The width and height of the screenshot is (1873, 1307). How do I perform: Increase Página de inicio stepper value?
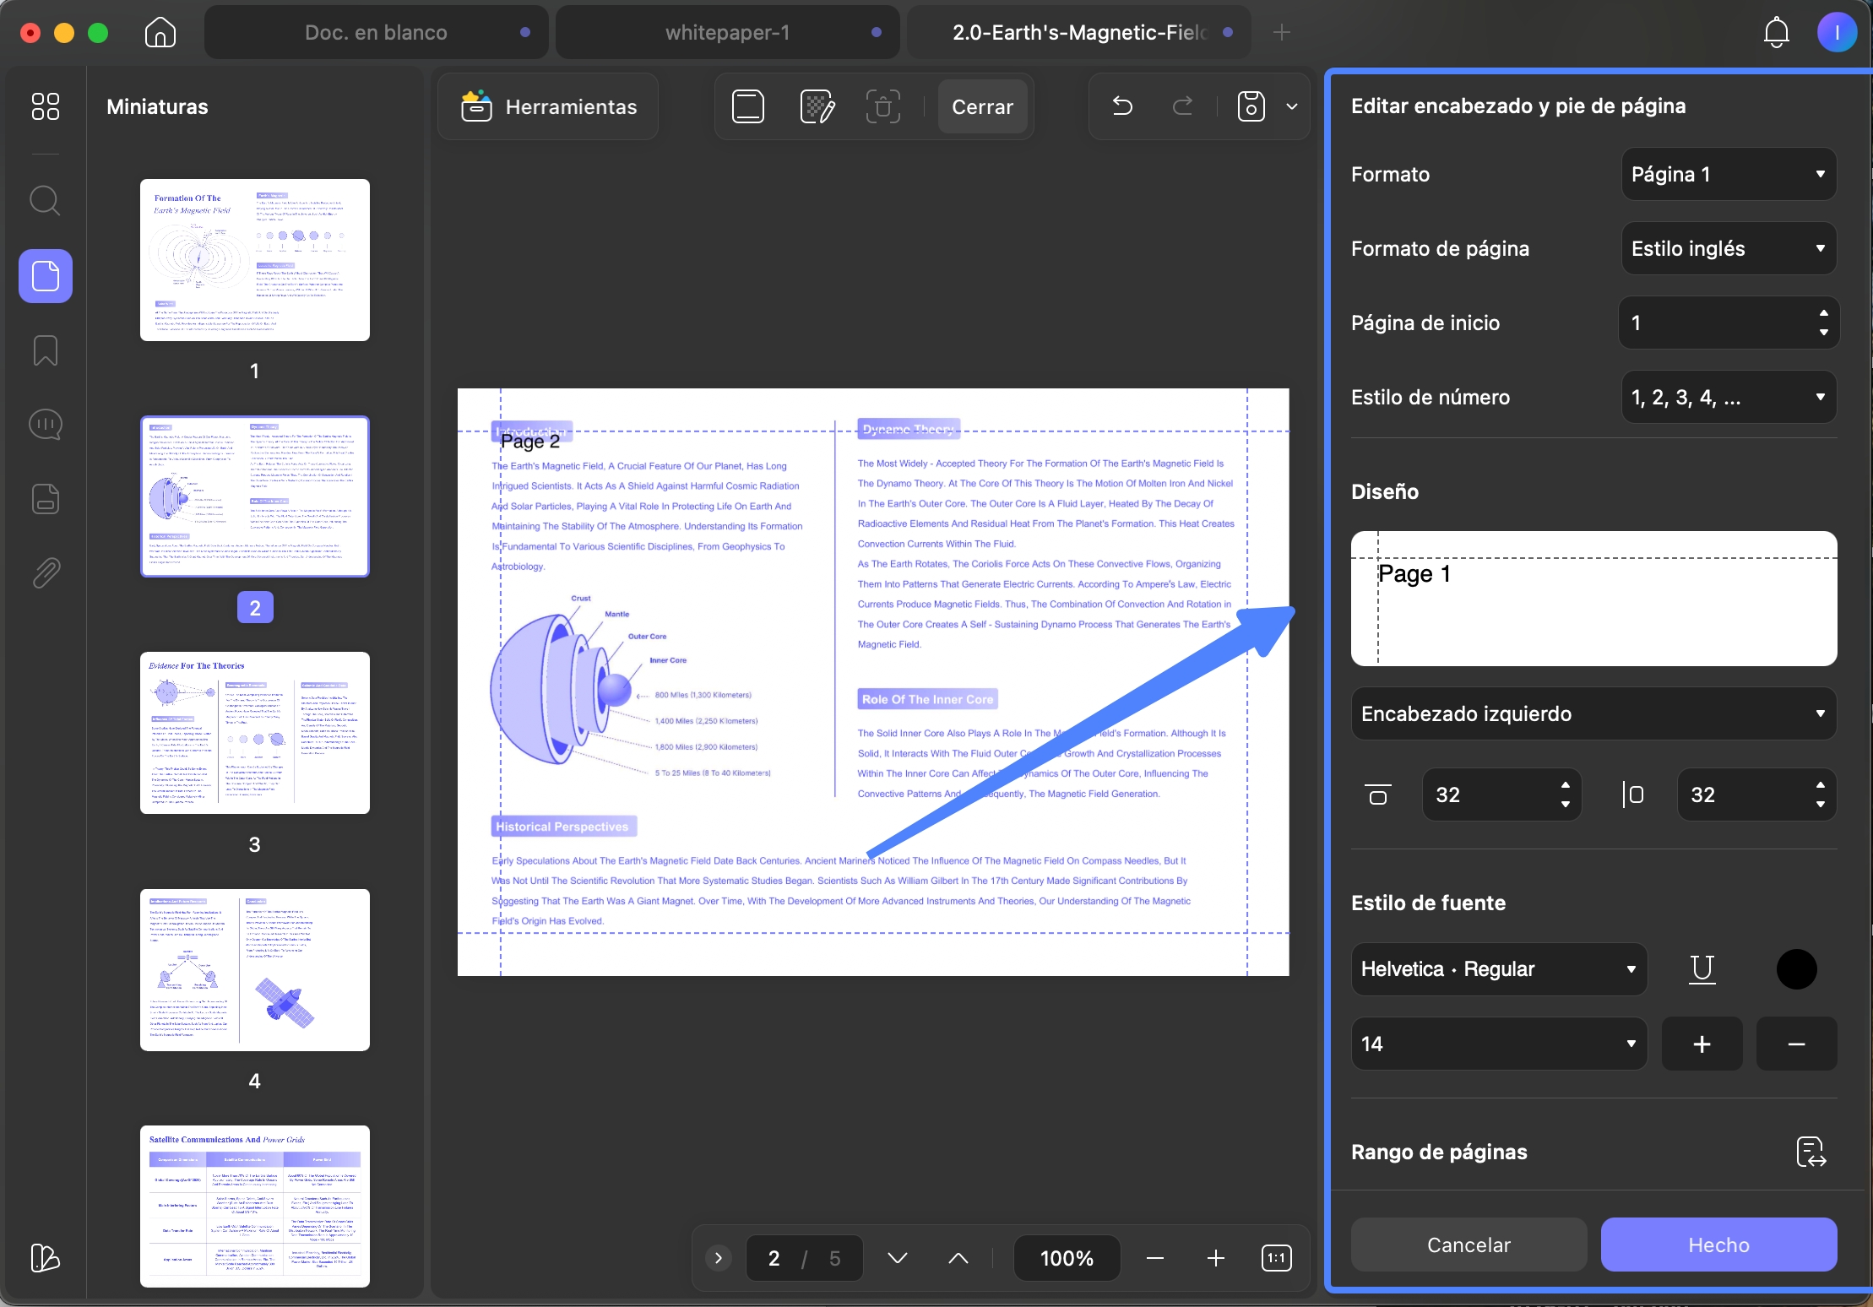[x=1824, y=313]
